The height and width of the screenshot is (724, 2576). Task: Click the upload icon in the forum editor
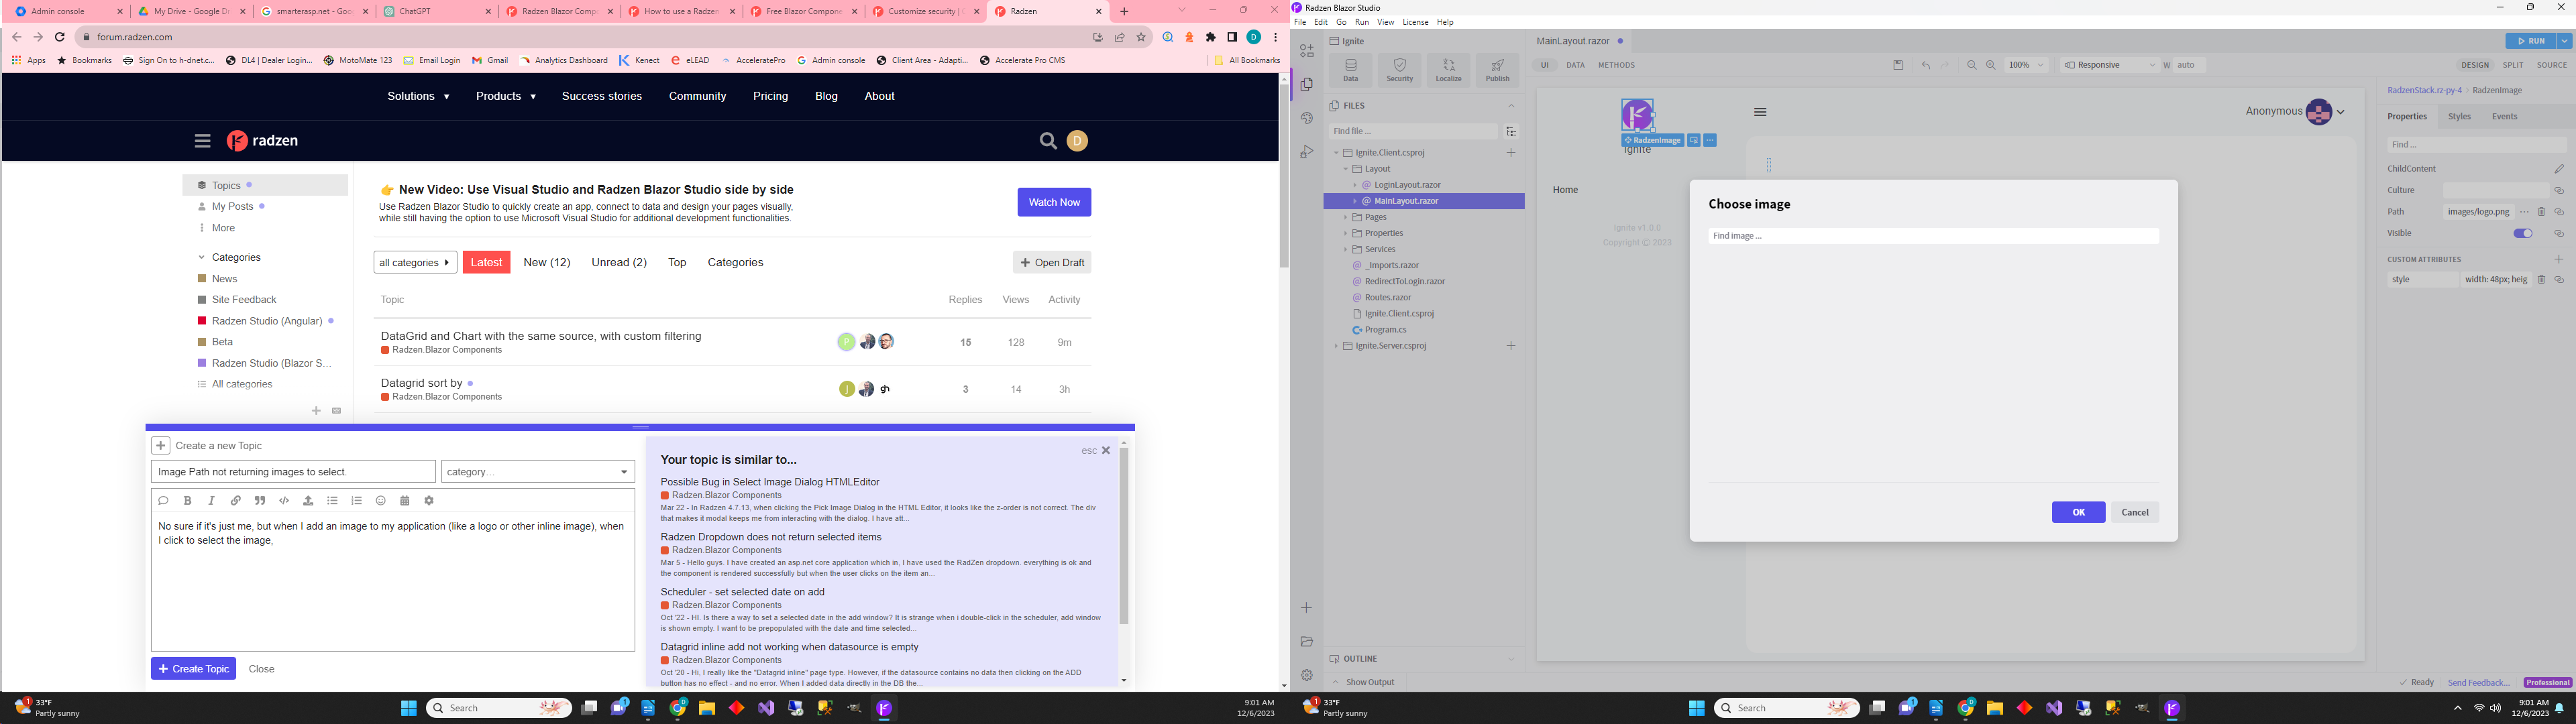coord(308,501)
